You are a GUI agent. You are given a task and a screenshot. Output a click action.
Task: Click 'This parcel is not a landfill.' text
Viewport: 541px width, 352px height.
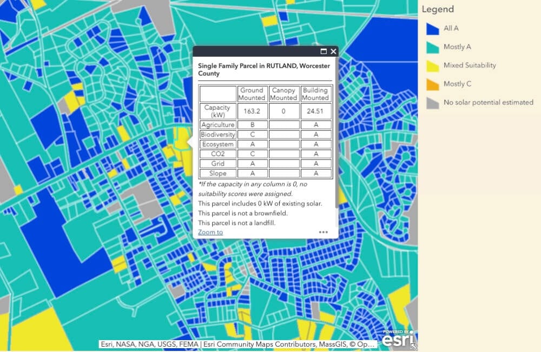point(237,223)
